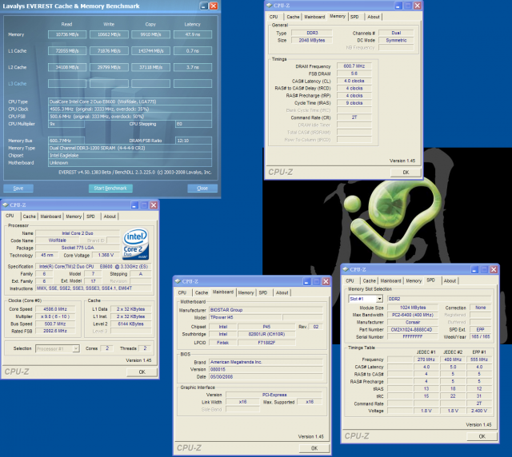Open About tab in CPU-Z Mainboard window

pyautogui.click(x=282, y=292)
